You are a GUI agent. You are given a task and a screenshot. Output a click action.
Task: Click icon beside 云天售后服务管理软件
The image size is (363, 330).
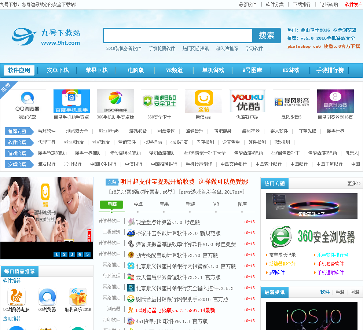click(x=131, y=277)
